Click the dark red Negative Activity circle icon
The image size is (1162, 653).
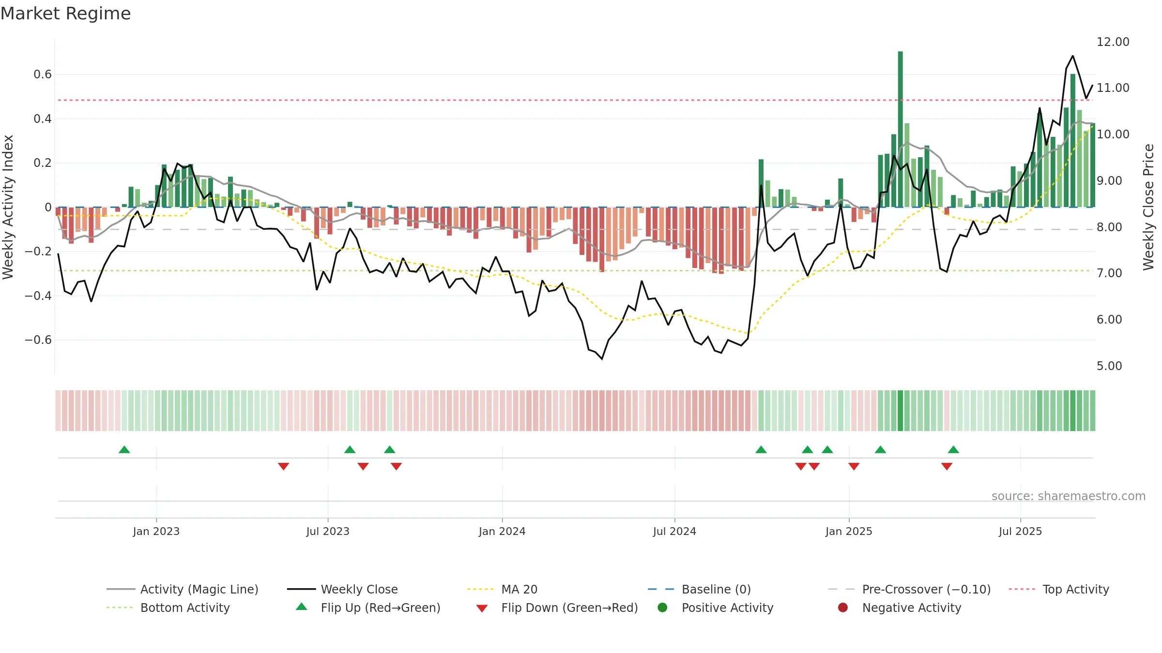pyautogui.click(x=843, y=608)
